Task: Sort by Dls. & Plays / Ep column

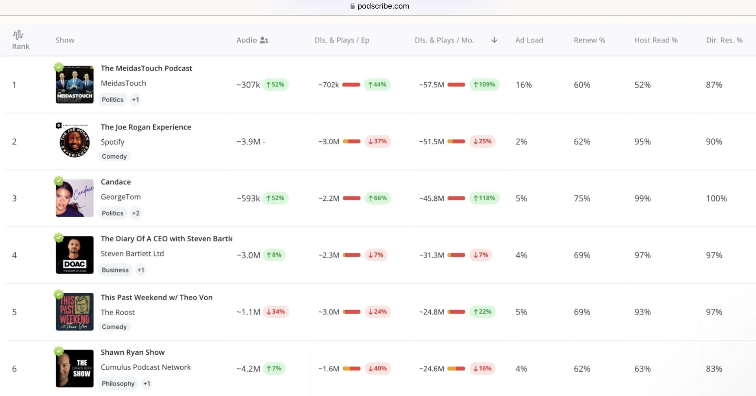Action: [342, 40]
